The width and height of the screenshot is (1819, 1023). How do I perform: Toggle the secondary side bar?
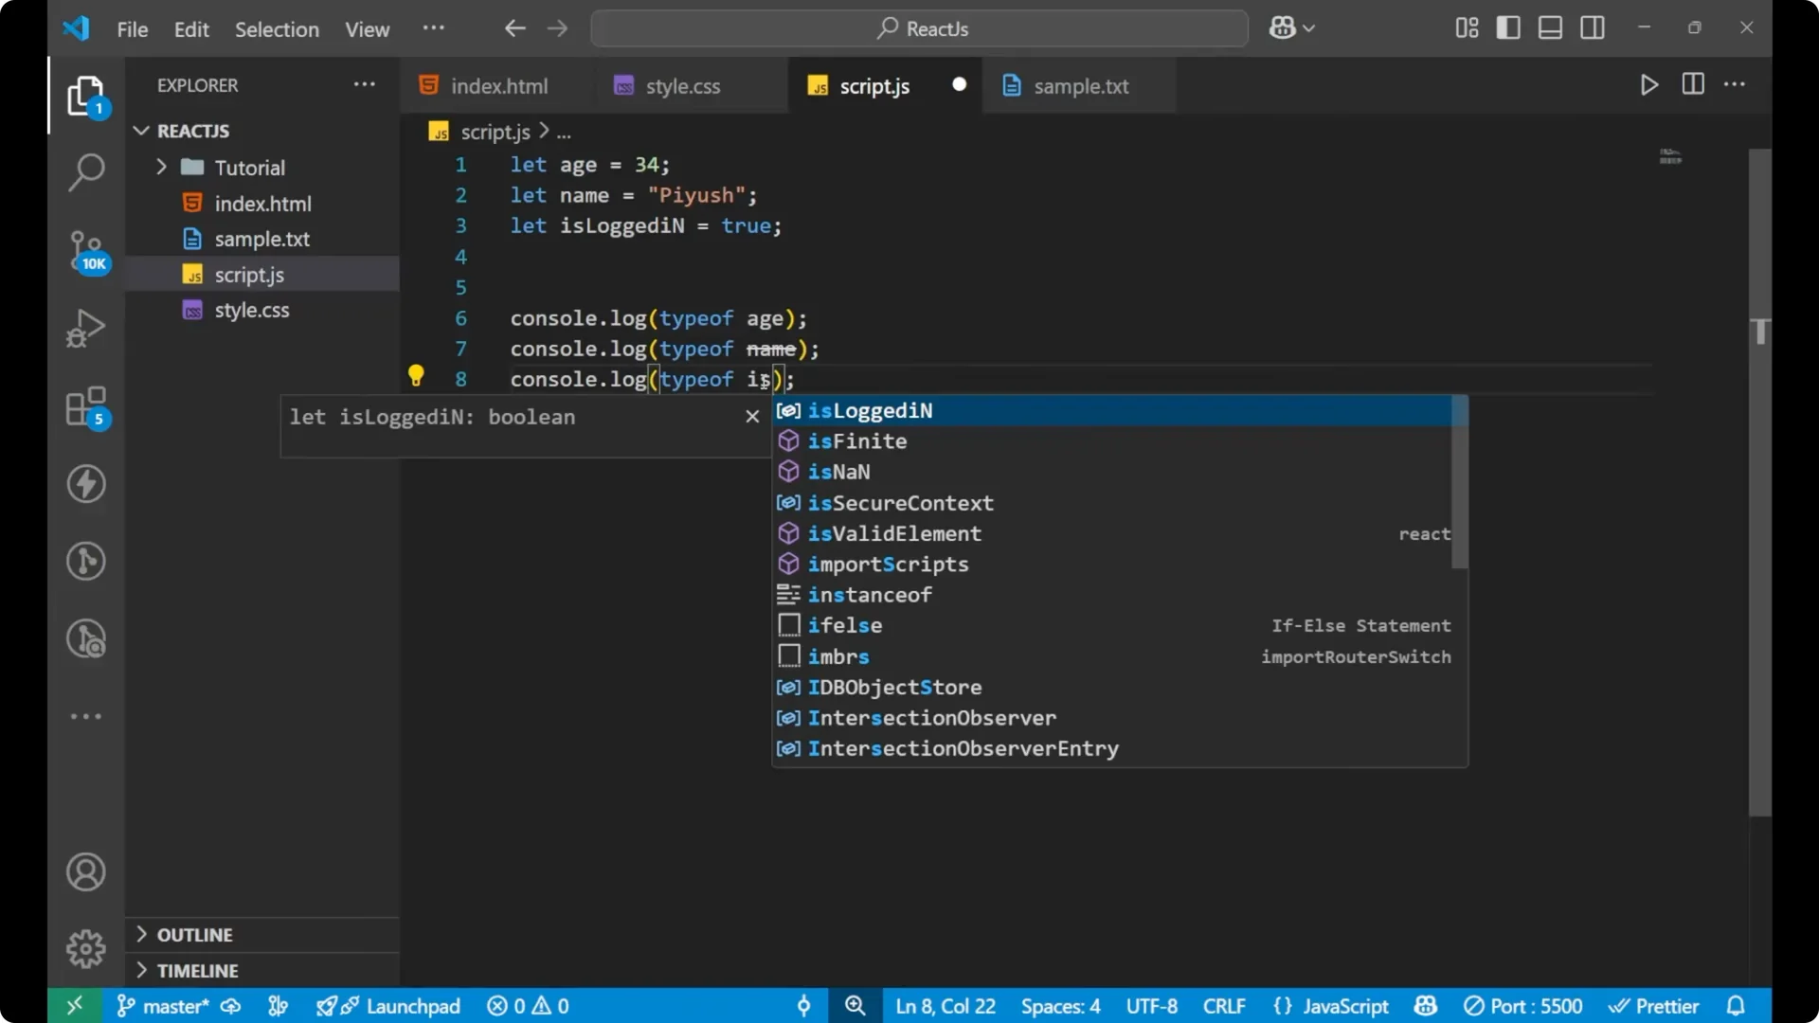(x=1593, y=27)
